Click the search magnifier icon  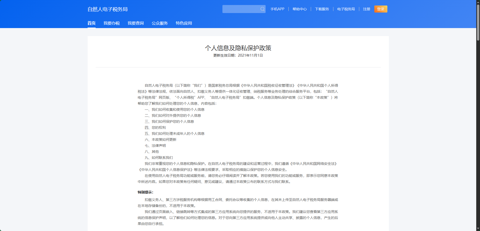tap(262, 9)
